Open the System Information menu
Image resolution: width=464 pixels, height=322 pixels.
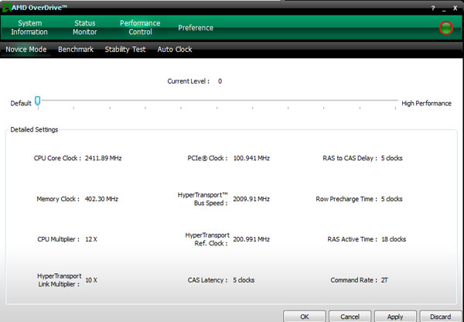tap(29, 28)
